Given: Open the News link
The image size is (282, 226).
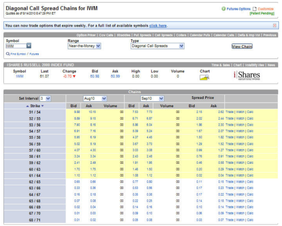Looking at the screenshot, I should coord(271,65).
